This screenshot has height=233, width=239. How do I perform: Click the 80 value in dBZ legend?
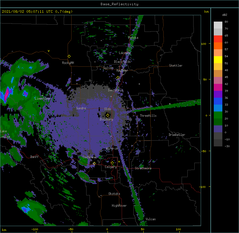point(226,22)
